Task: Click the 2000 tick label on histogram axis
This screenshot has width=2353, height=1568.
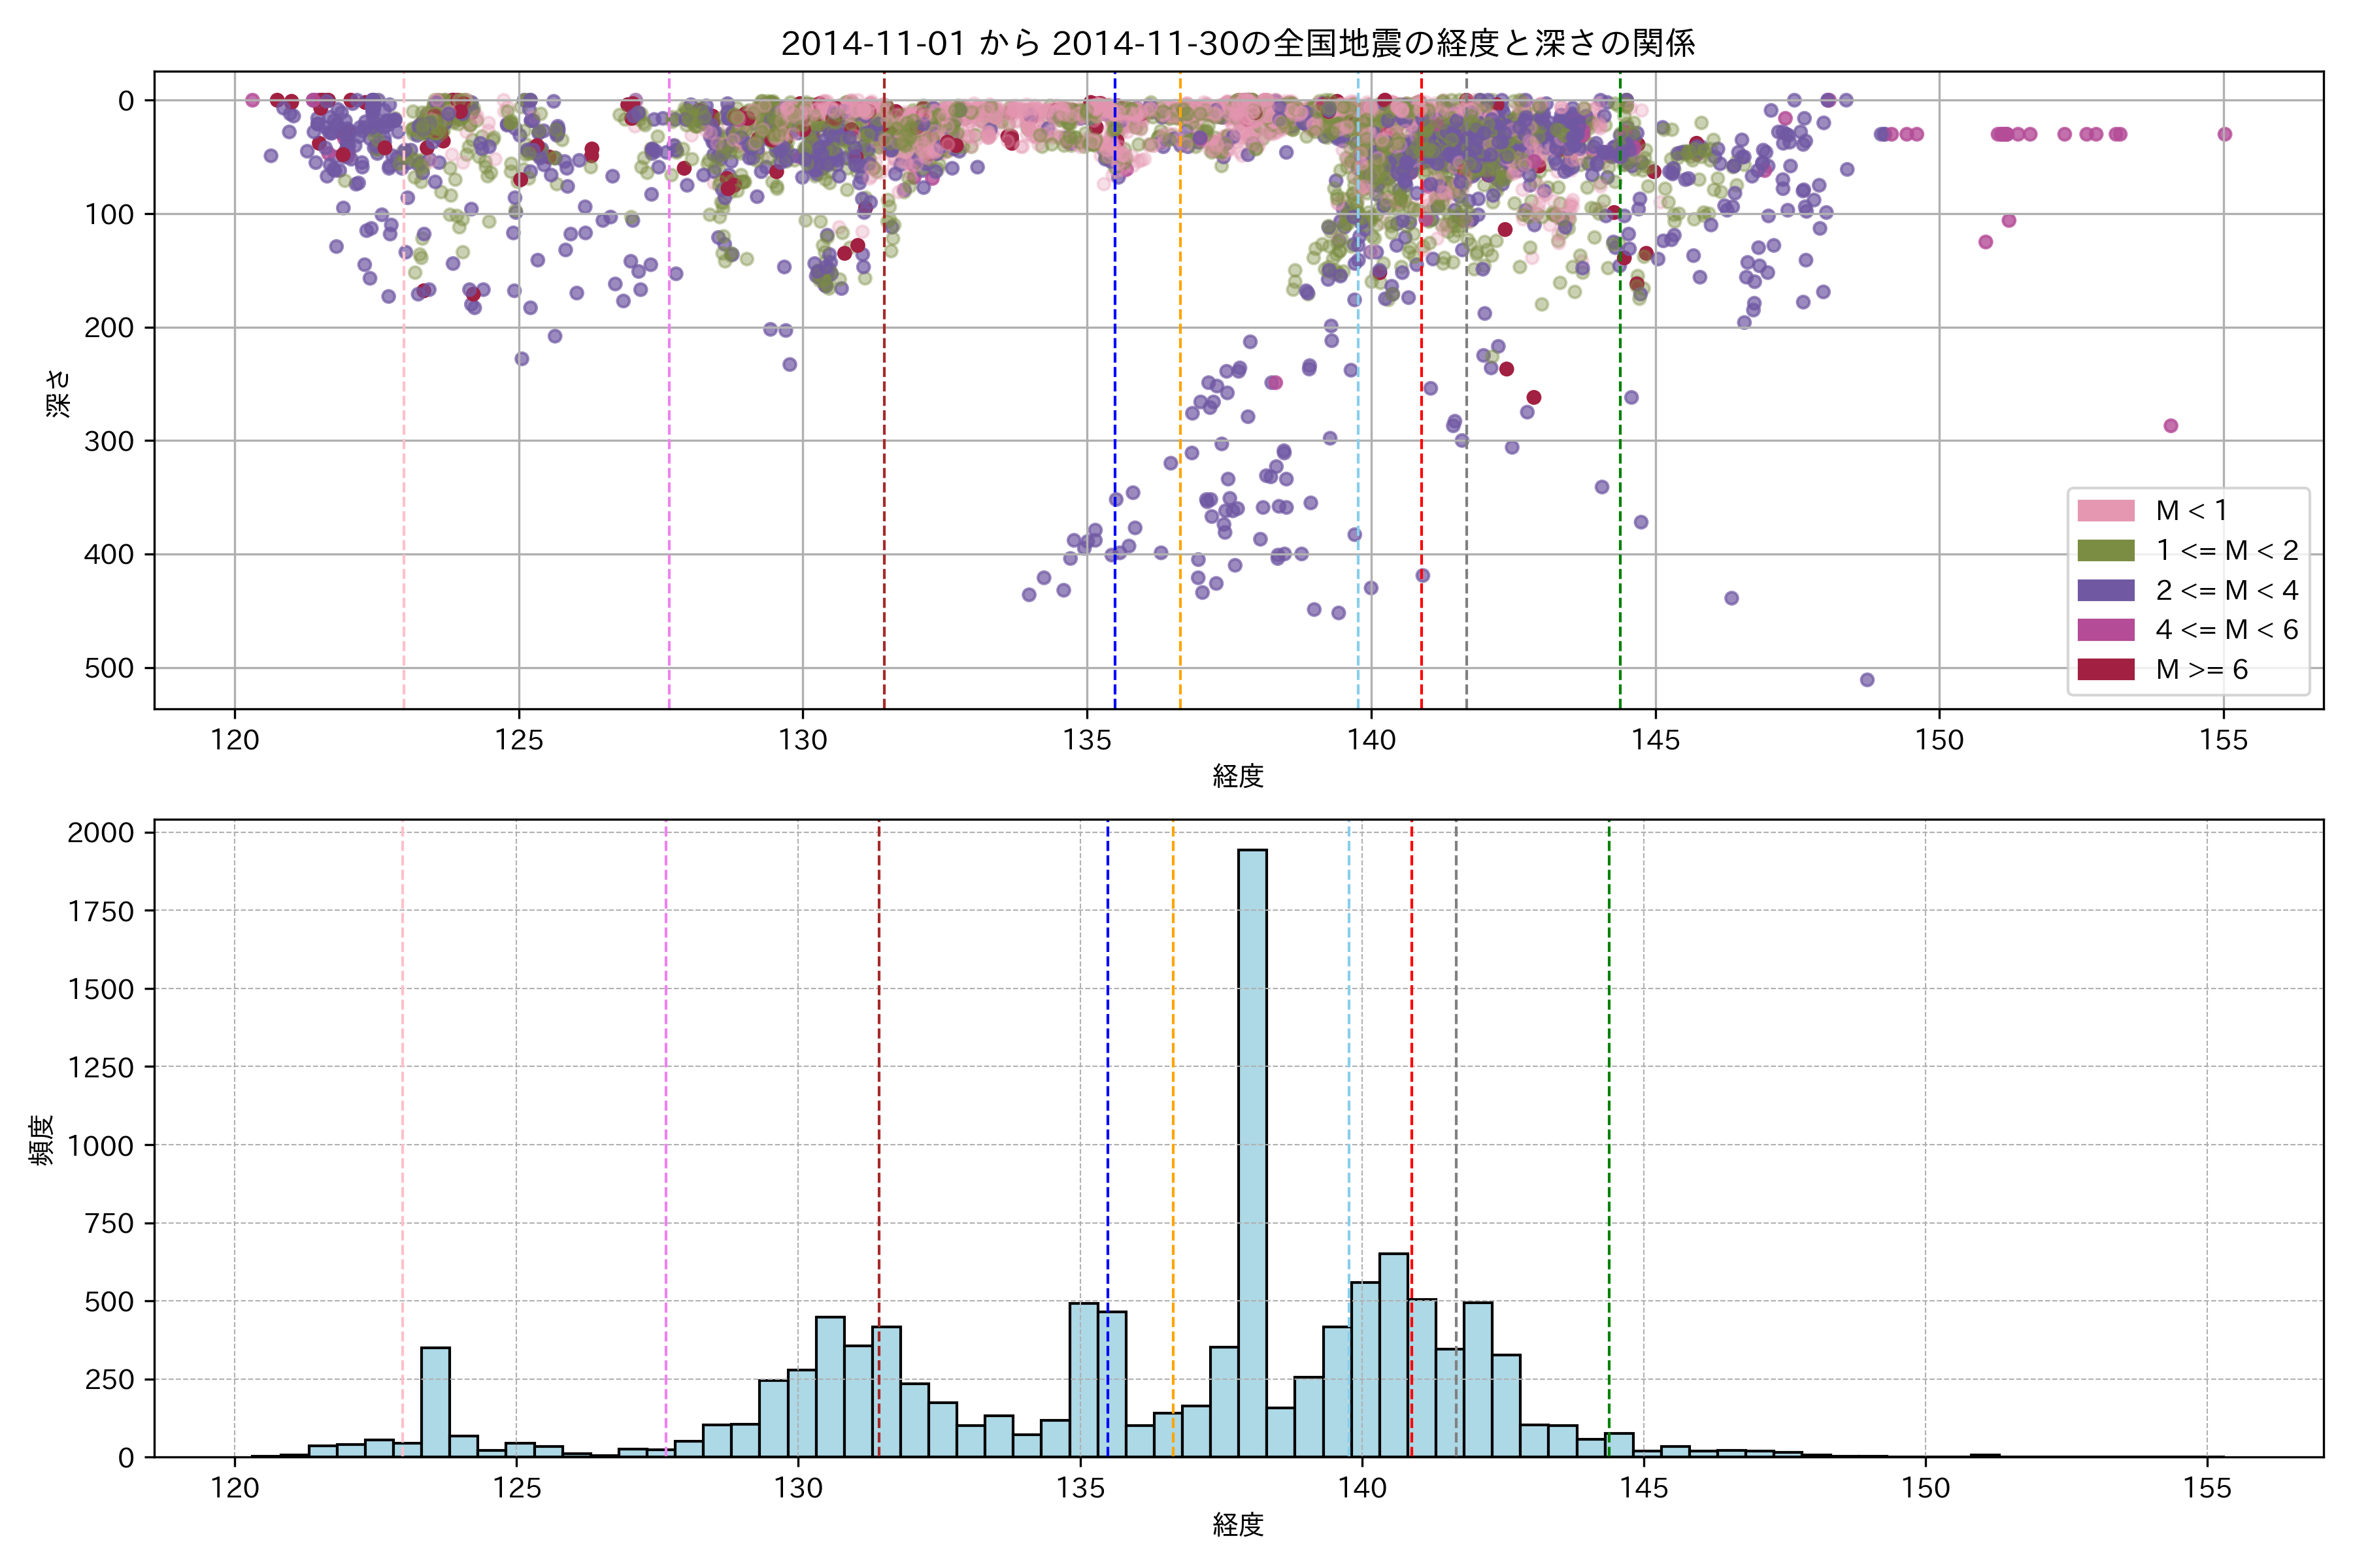Action: point(100,833)
